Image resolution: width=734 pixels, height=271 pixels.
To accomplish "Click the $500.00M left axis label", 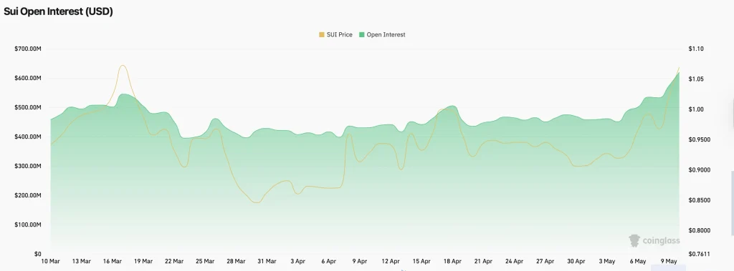I will 28,107.
